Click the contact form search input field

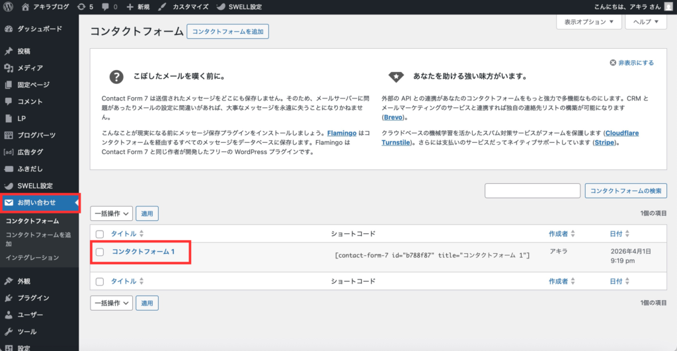point(532,191)
